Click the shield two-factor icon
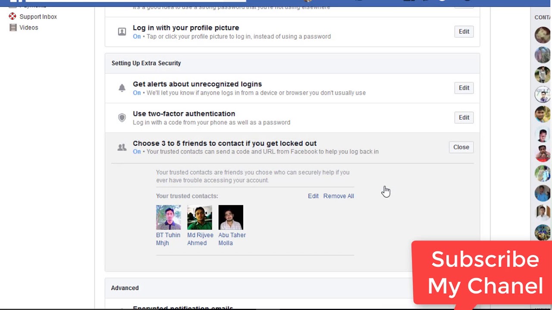Viewport: 552px width, 310px height. click(122, 118)
